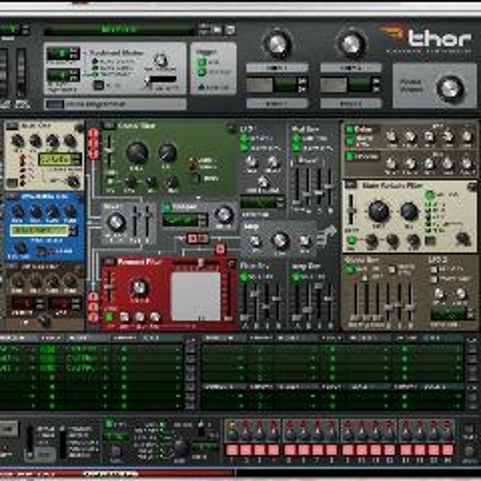The image size is (481, 481).
Task: Toggle LFO 1 key sync
Action: click(244, 139)
